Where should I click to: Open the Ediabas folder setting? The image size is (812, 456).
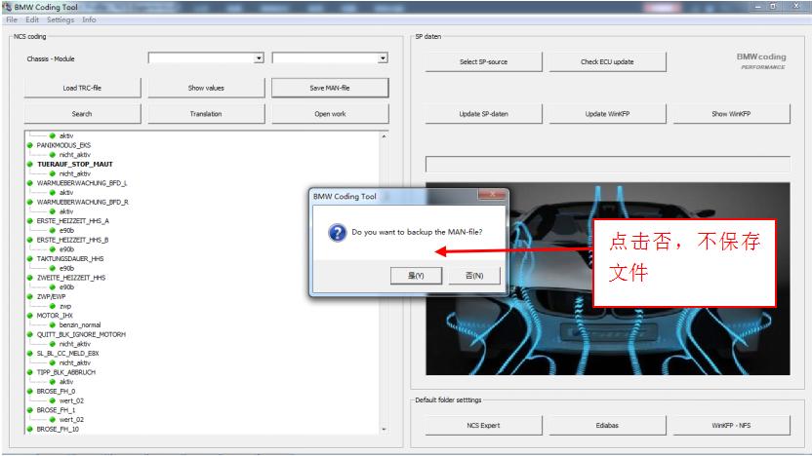tap(607, 426)
